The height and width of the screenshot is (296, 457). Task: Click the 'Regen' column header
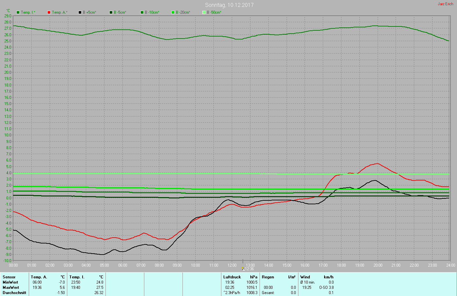(x=268, y=277)
